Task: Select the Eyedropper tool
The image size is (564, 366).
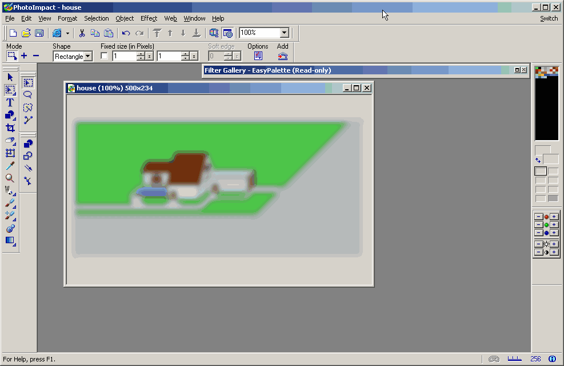Action: [10, 166]
